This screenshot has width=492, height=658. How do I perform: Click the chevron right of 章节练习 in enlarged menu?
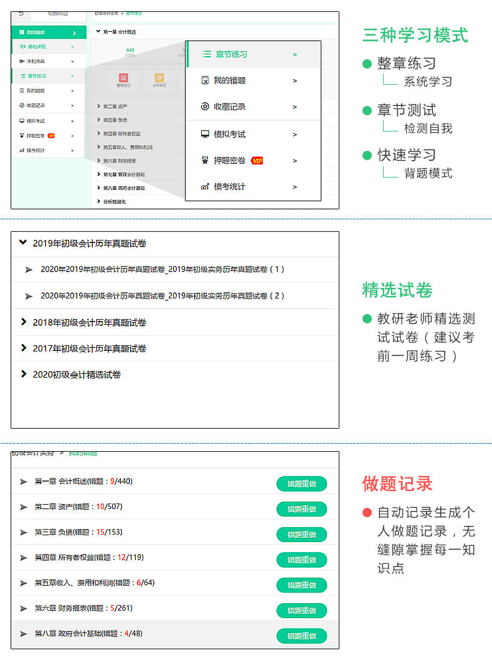coord(295,55)
